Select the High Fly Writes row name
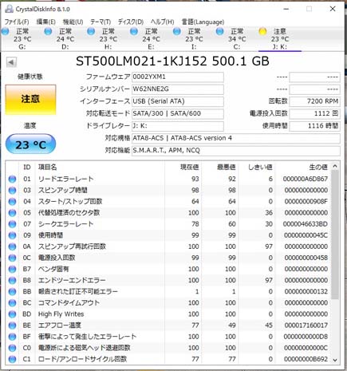This screenshot has width=347, height=371. tap(61, 314)
